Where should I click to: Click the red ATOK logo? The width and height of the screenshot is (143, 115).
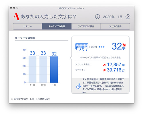point(17,17)
